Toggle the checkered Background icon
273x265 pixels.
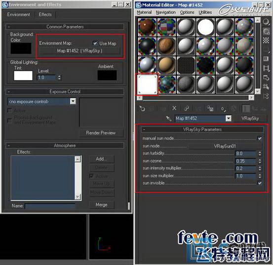point(266,40)
